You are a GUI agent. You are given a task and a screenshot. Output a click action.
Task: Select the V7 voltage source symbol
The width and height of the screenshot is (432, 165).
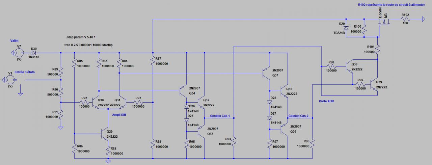coord(19,52)
